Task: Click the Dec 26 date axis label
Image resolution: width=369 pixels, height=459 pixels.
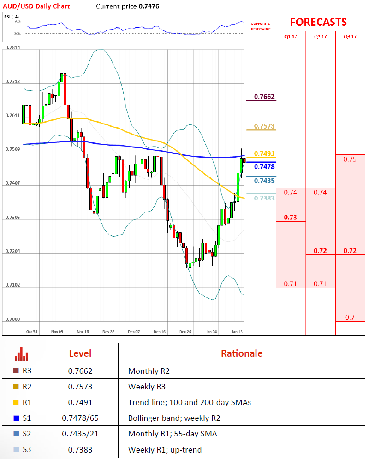Action: pyautogui.click(x=185, y=332)
